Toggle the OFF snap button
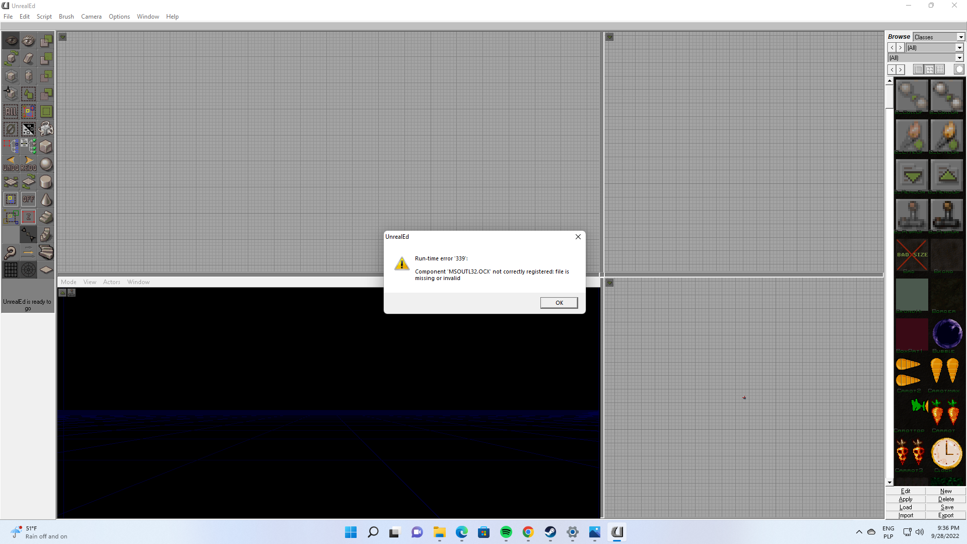 coord(29,199)
